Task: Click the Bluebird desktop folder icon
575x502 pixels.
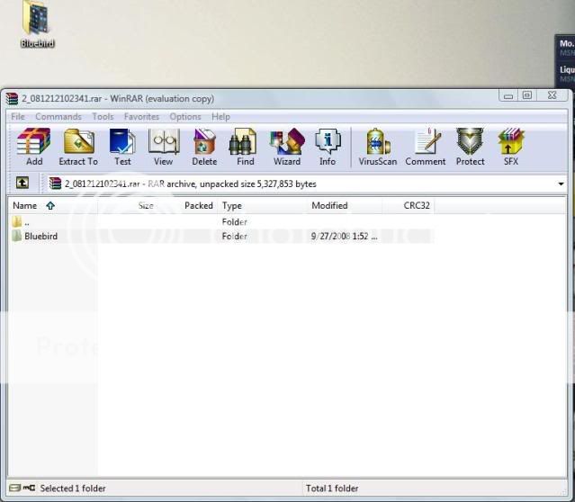Action: click(37, 23)
